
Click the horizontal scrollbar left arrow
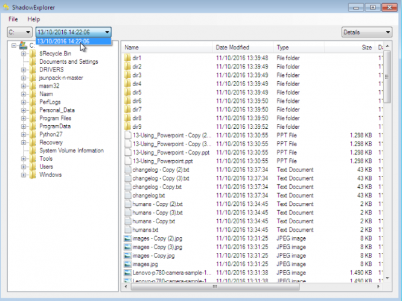126,287
